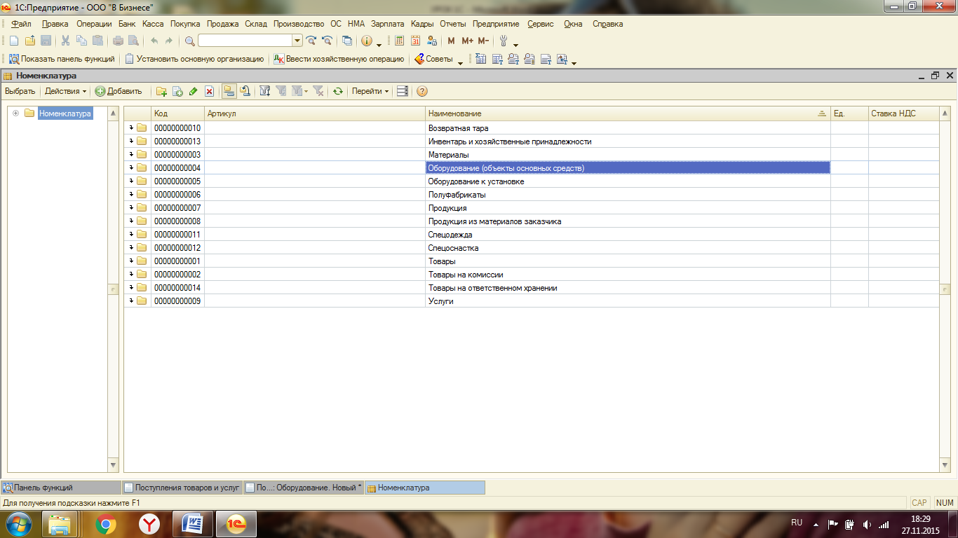Click the add new group folder icon
Viewport: 958px width, 538px height.
point(161,91)
